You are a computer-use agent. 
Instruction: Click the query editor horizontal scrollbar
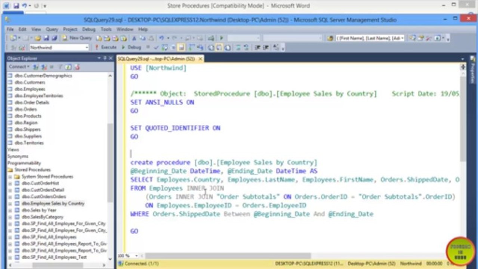(x=228, y=256)
